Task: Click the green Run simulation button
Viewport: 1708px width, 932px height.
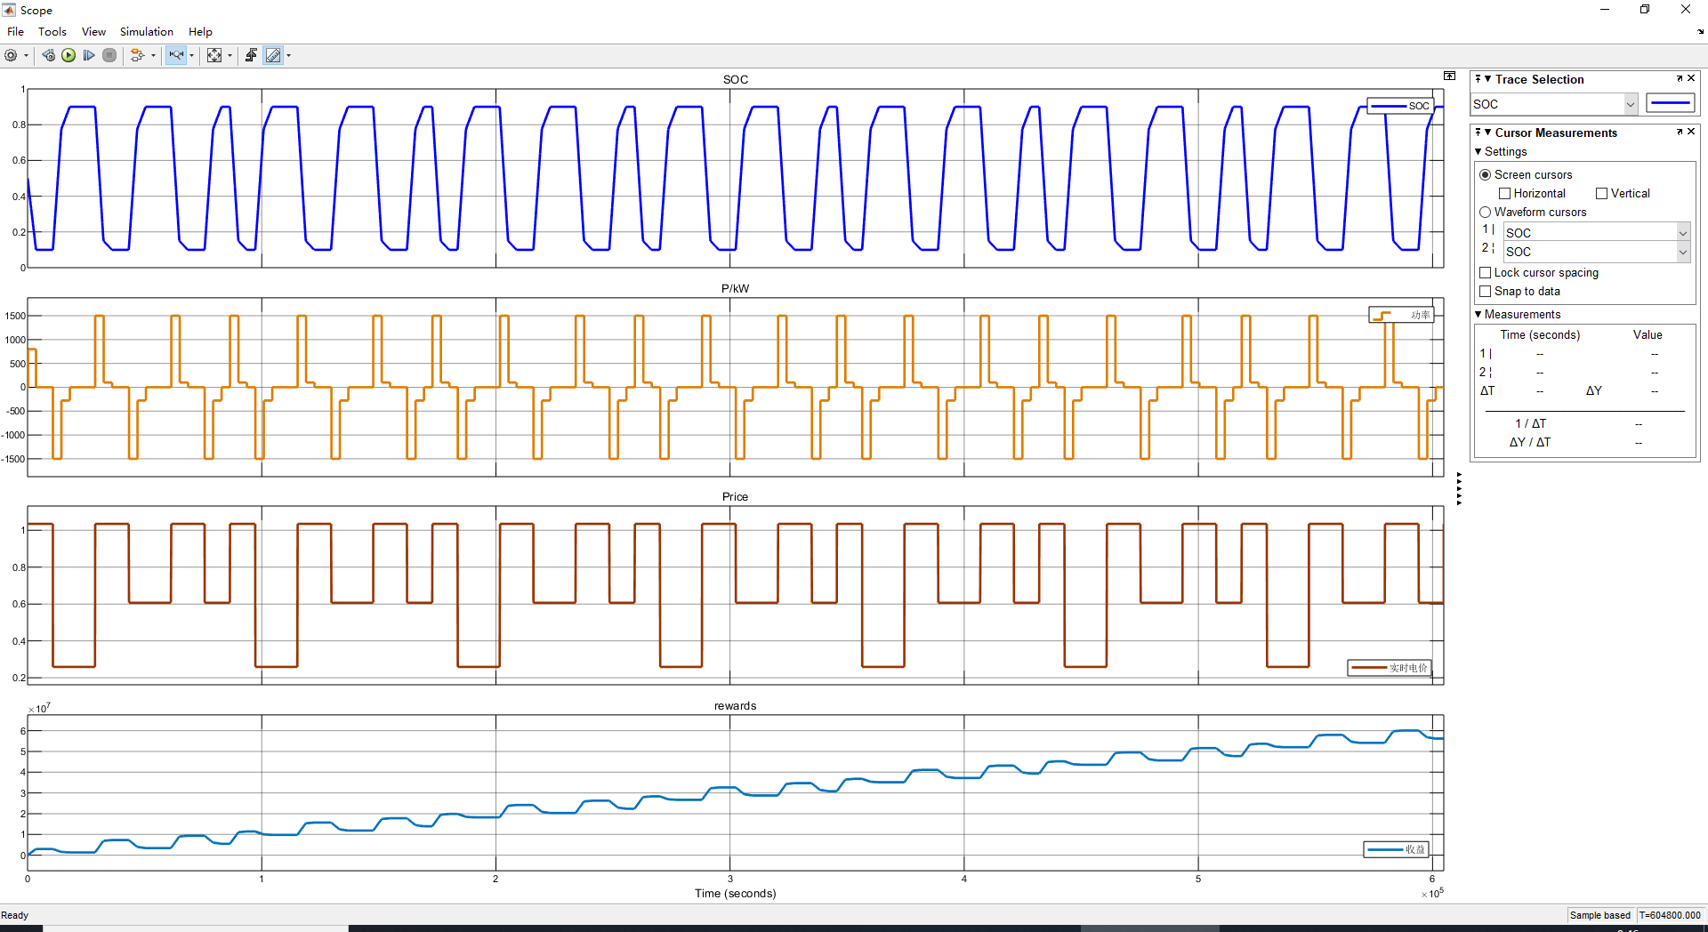Action: tap(68, 55)
